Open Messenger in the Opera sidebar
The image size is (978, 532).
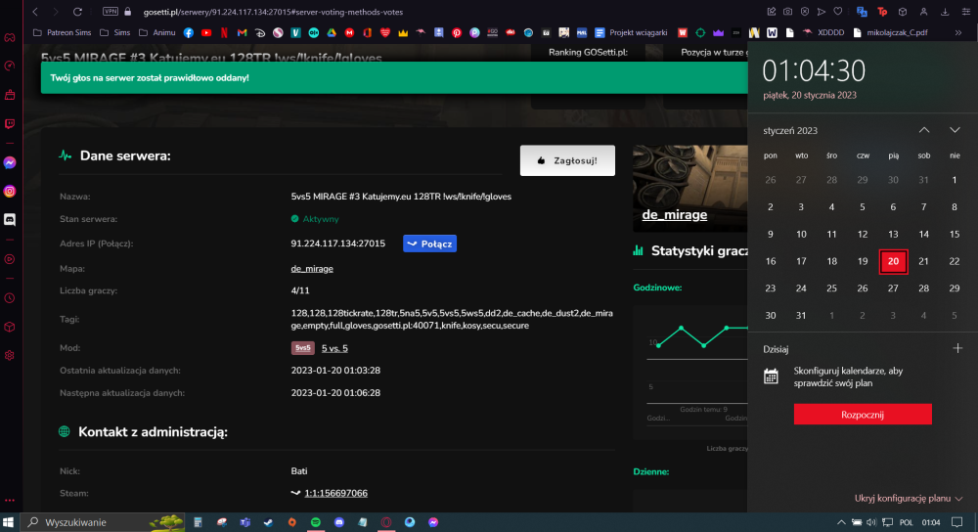tap(10, 162)
